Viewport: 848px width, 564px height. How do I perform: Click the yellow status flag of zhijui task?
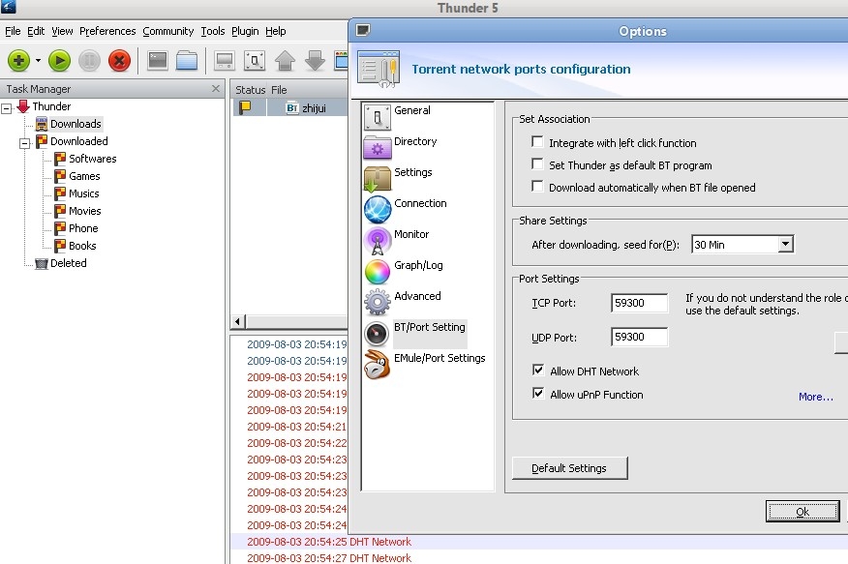pos(245,107)
